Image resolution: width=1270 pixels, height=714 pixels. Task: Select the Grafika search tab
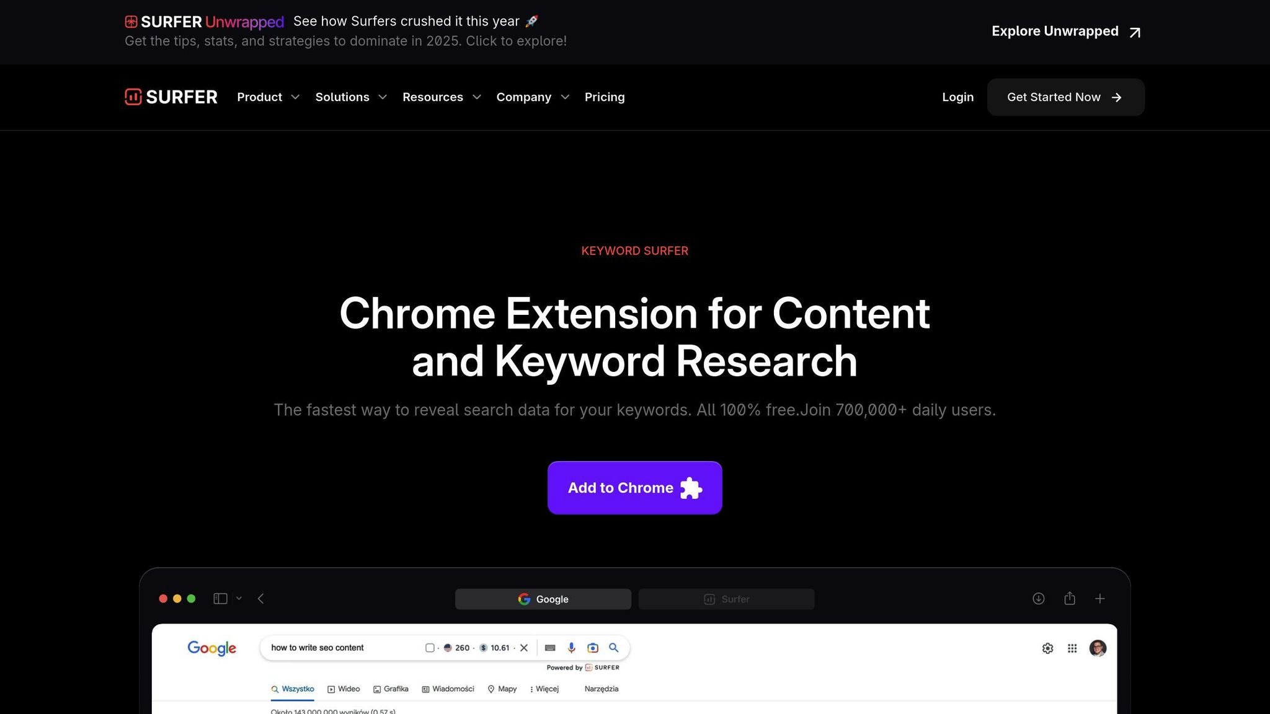[391, 689]
